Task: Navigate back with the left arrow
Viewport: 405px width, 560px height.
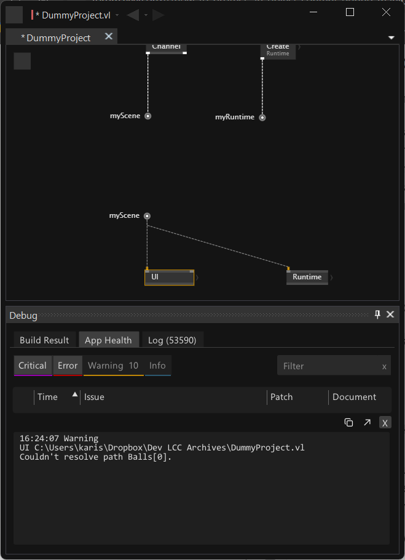Action: pos(133,15)
